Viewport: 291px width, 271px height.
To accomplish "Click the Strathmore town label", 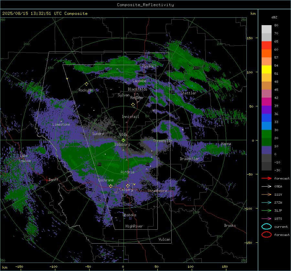I will (x=157, y=191).
